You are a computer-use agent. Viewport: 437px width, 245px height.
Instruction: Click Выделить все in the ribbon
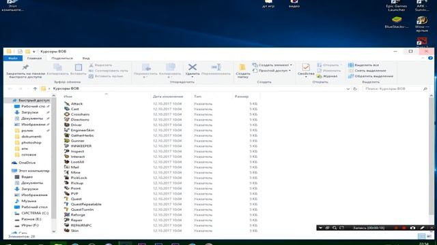(x=363, y=65)
